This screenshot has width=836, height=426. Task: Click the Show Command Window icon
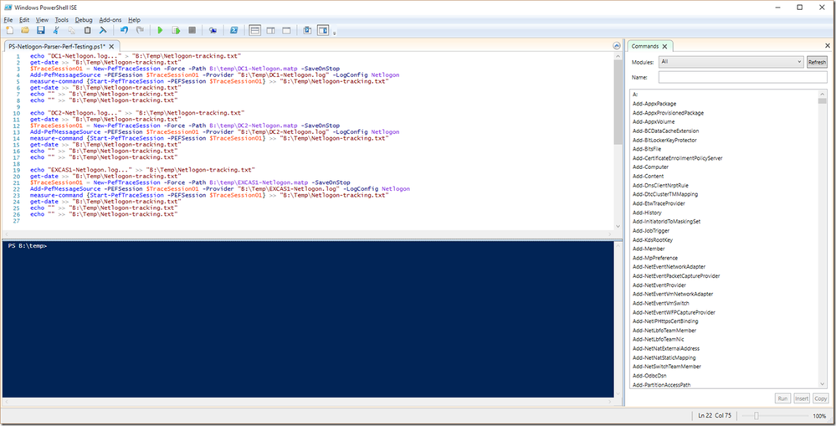click(x=307, y=30)
